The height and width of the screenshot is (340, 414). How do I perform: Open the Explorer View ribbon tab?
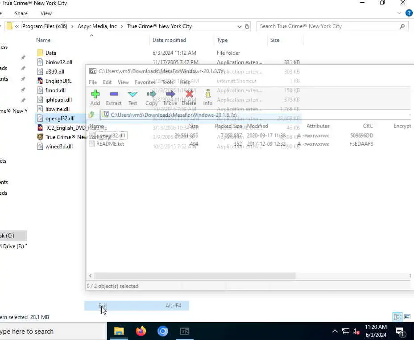point(46,13)
